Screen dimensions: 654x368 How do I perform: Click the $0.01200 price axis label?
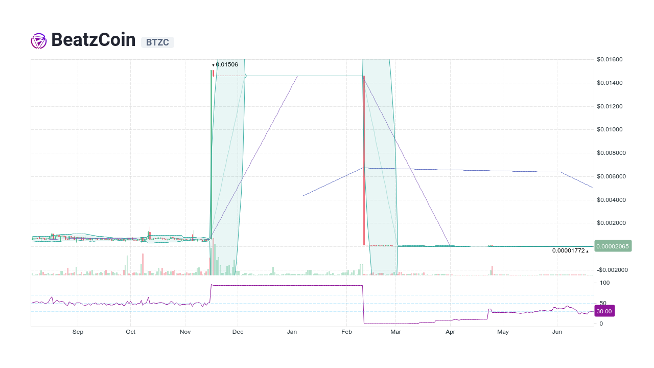(x=610, y=106)
